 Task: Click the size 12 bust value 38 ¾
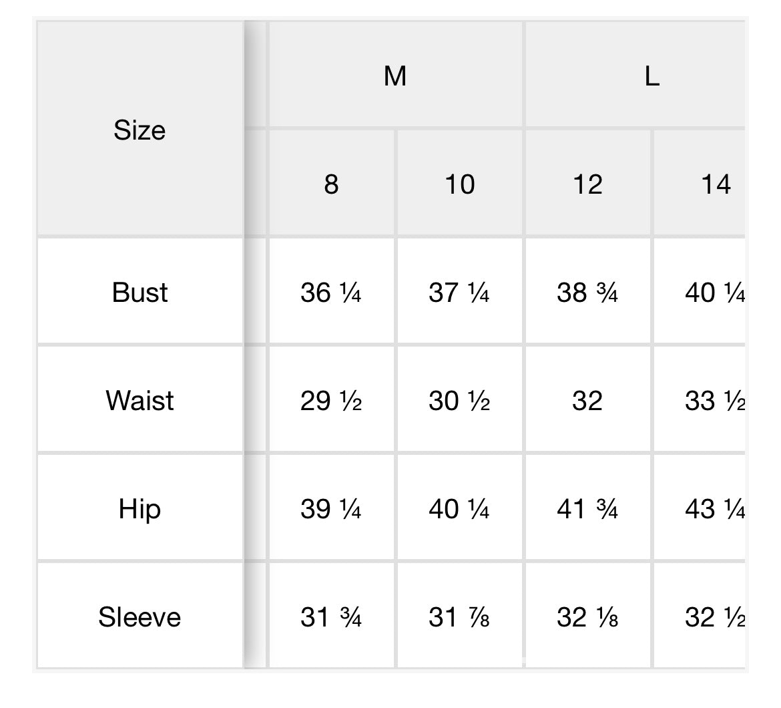point(587,292)
